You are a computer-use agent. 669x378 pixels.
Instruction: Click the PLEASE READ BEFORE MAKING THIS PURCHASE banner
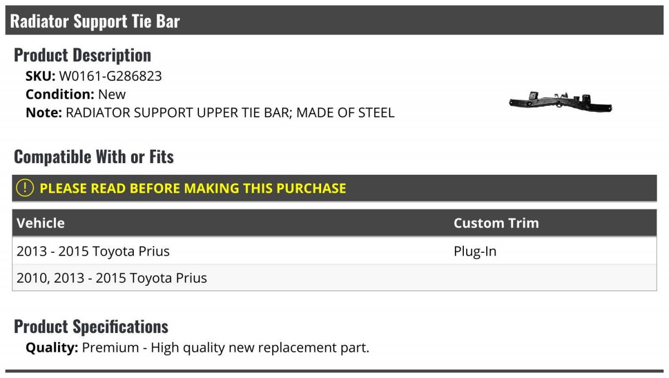(x=193, y=188)
